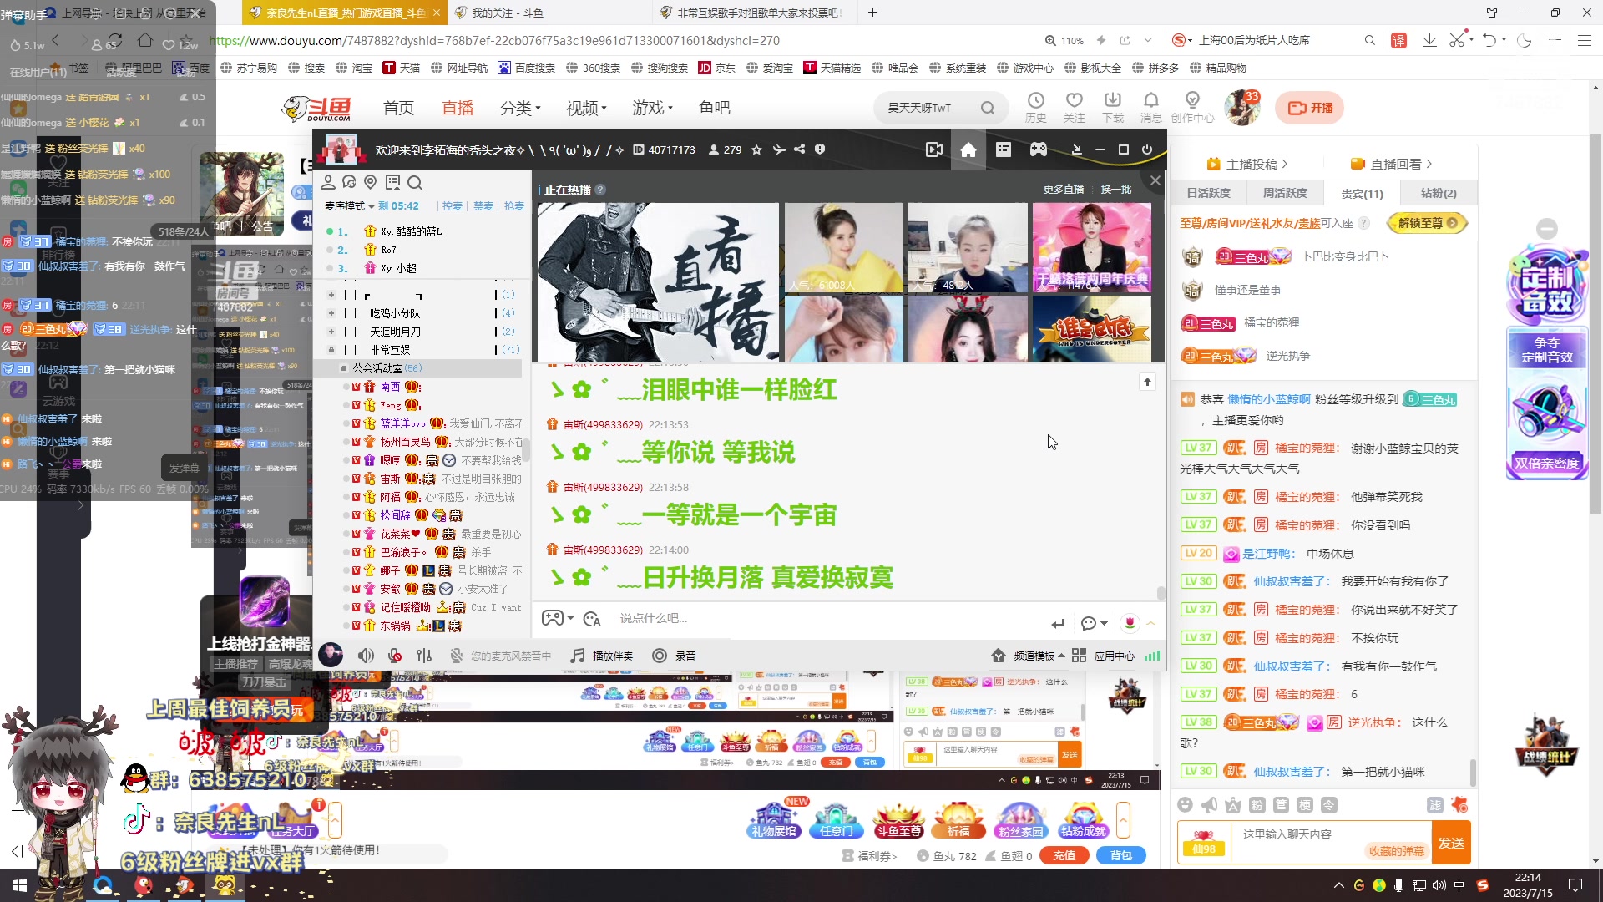
Task: Click the 谁是卧底 stream thumbnail
Action: coord(1091,328)
